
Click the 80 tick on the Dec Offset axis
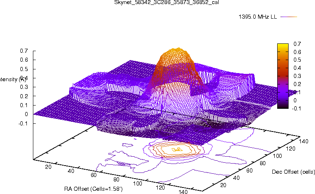pyautogui.click(x=263, y=163)
